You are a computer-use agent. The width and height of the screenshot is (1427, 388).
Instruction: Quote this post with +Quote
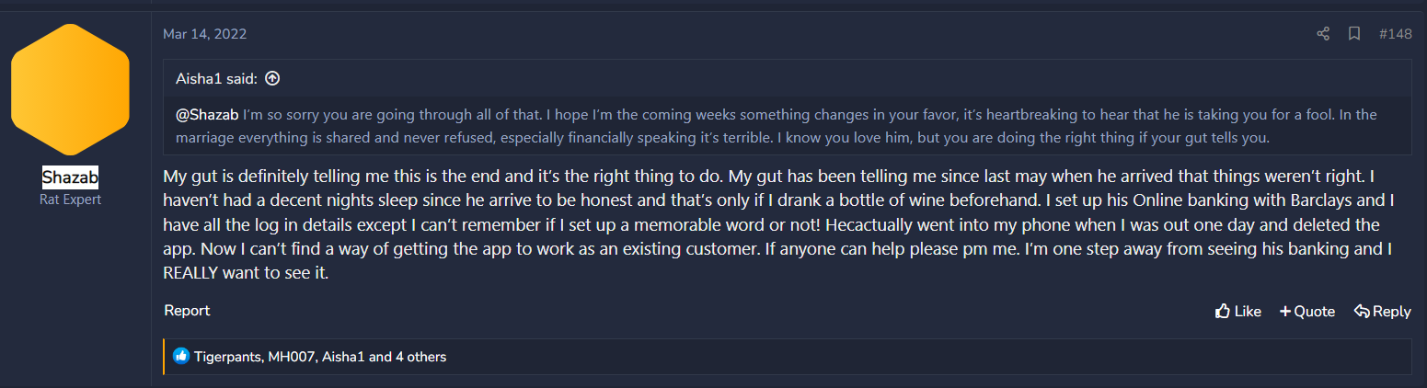coord(1306,312)
